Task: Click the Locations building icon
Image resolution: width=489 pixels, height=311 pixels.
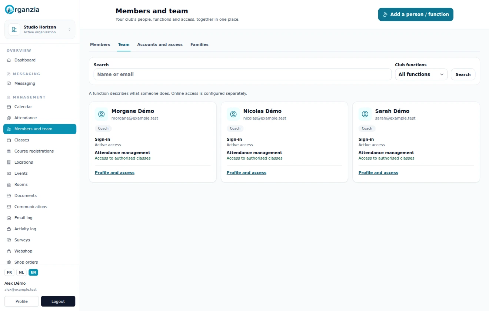Action: [x=9, y=162]
